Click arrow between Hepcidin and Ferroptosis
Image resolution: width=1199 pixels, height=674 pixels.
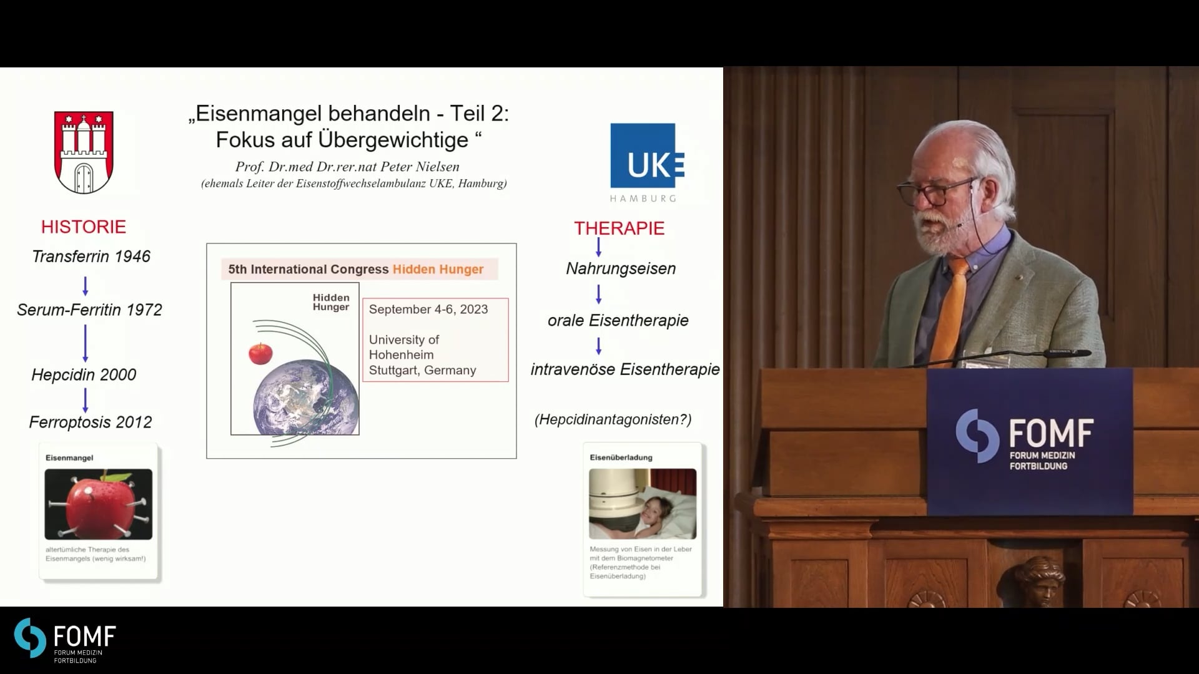pyautogui.click(x=86, y=400)
